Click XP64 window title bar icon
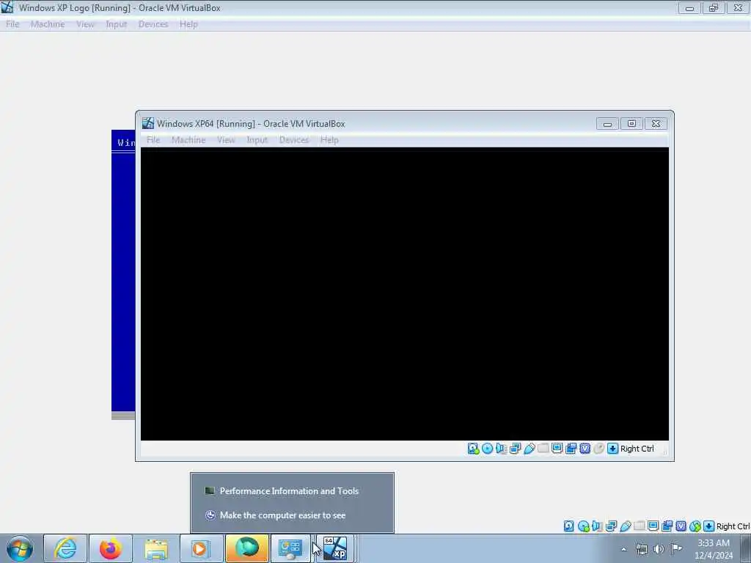The image size is (751, 563). pos(148,123)
